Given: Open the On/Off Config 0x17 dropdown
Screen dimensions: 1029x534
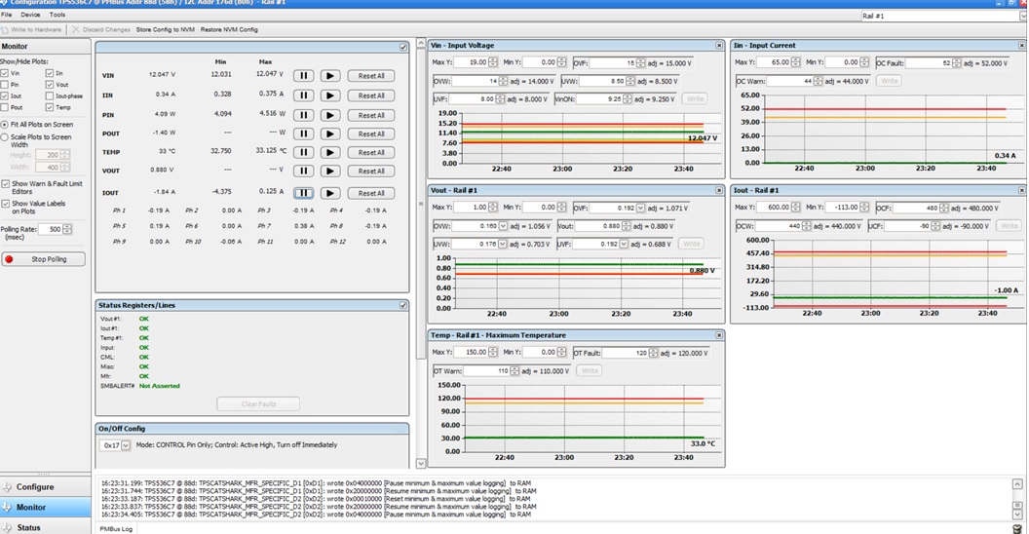Looking at the screenshot, I should click(124, 445).
